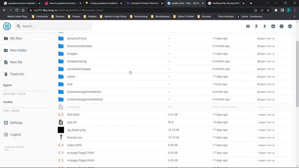Click the File Browser logo icon
The image size is (299, 168).
point(7,26)
